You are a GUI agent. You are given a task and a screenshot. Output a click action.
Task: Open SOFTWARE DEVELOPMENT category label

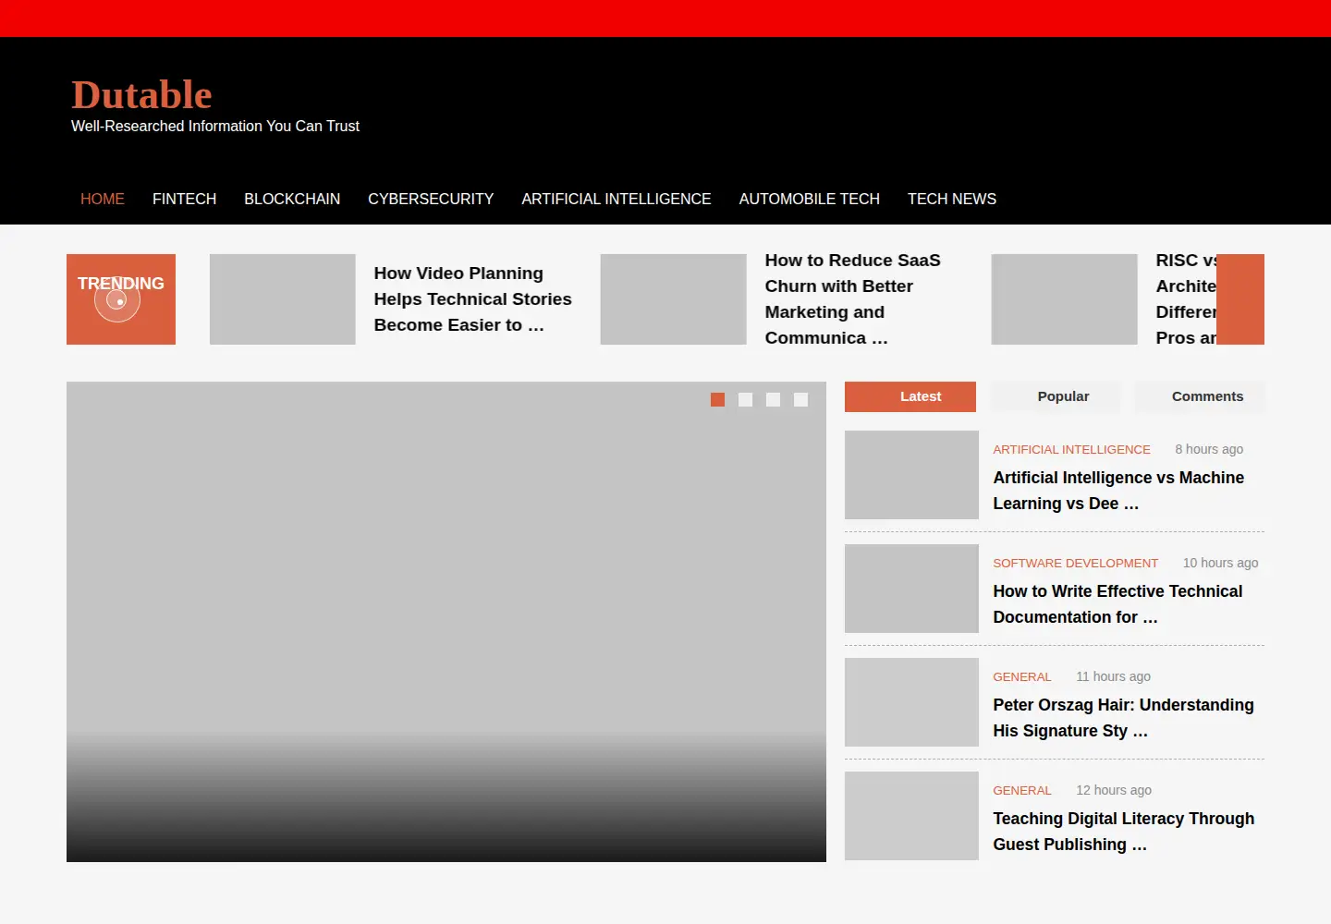[x=1075, y=563]
